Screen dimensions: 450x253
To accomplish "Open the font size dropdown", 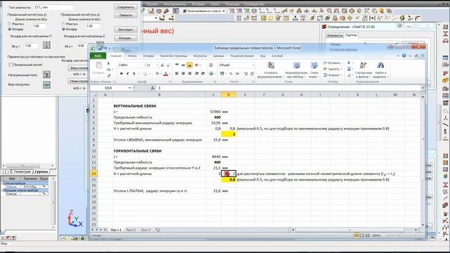I will (157, 65).
